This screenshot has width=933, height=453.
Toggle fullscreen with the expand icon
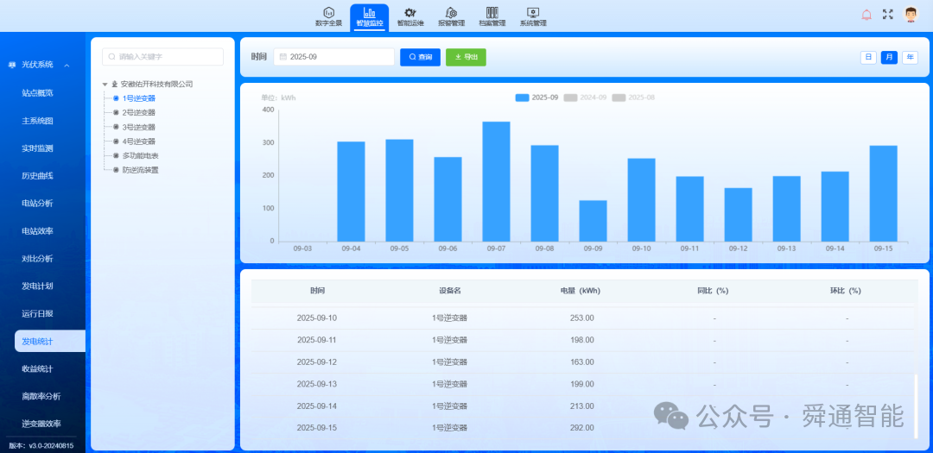[888, 15]
